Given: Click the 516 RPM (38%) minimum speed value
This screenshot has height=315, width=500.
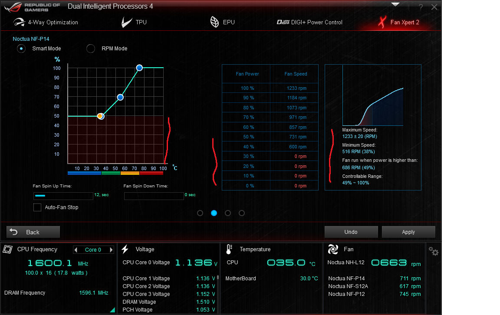Looking at the screenshot, I should 359,151.
